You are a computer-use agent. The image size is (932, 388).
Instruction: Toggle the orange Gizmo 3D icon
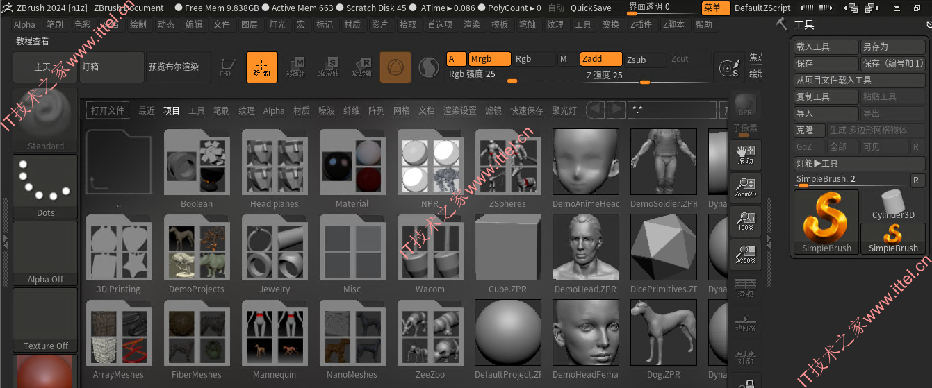[395, 67]
